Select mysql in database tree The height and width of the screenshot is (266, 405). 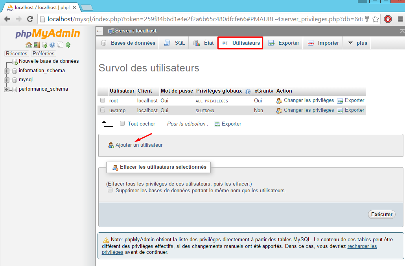[x=26, y=80]
